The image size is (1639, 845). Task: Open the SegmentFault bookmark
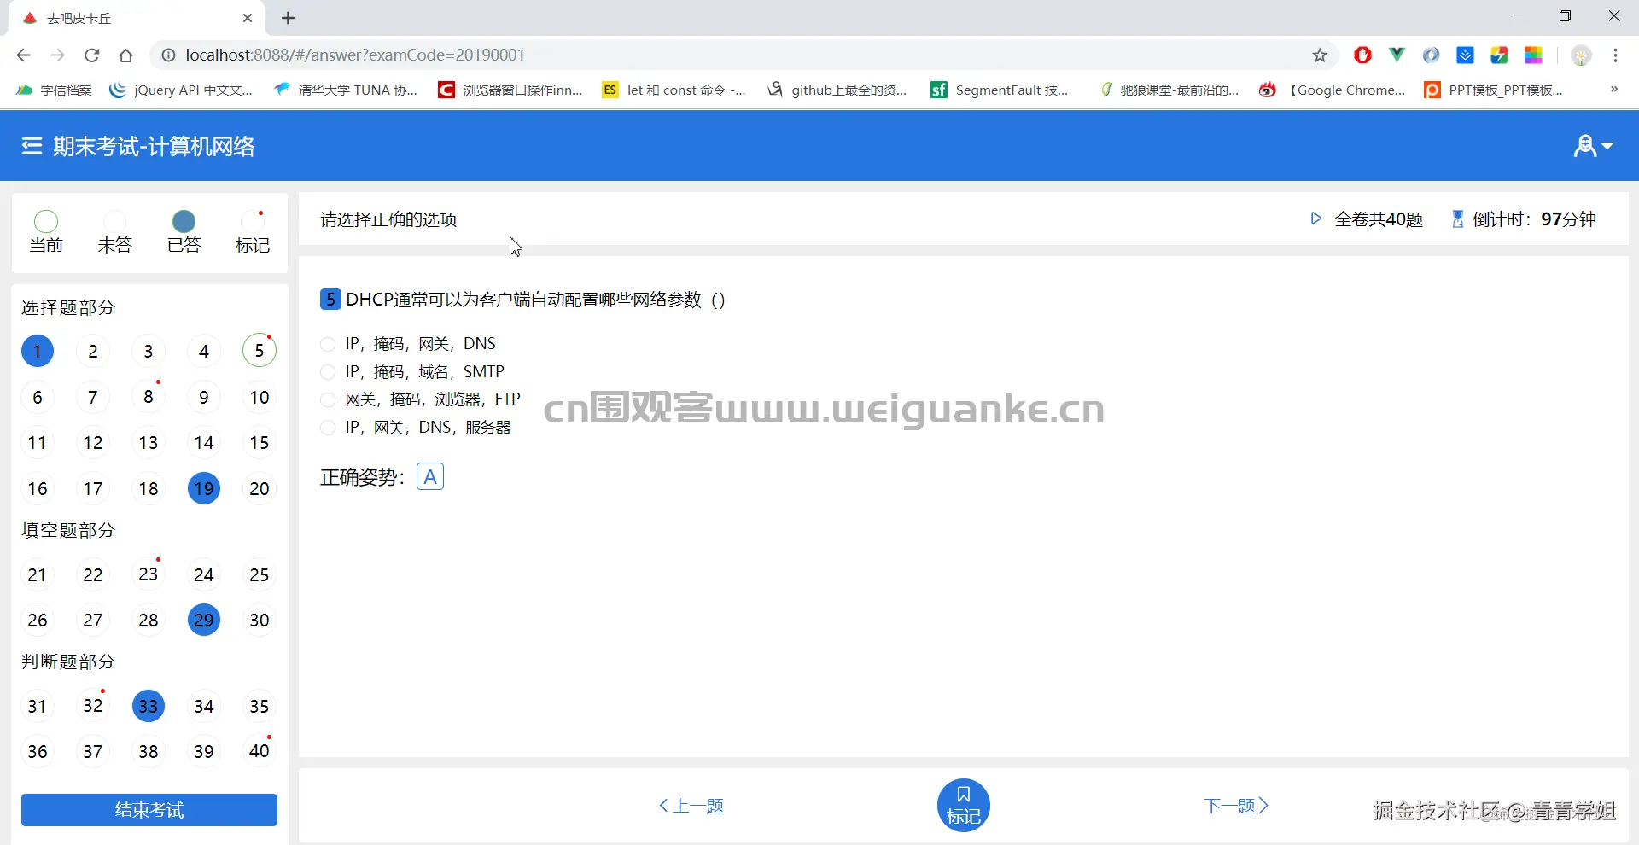[x=1000, y=90]
